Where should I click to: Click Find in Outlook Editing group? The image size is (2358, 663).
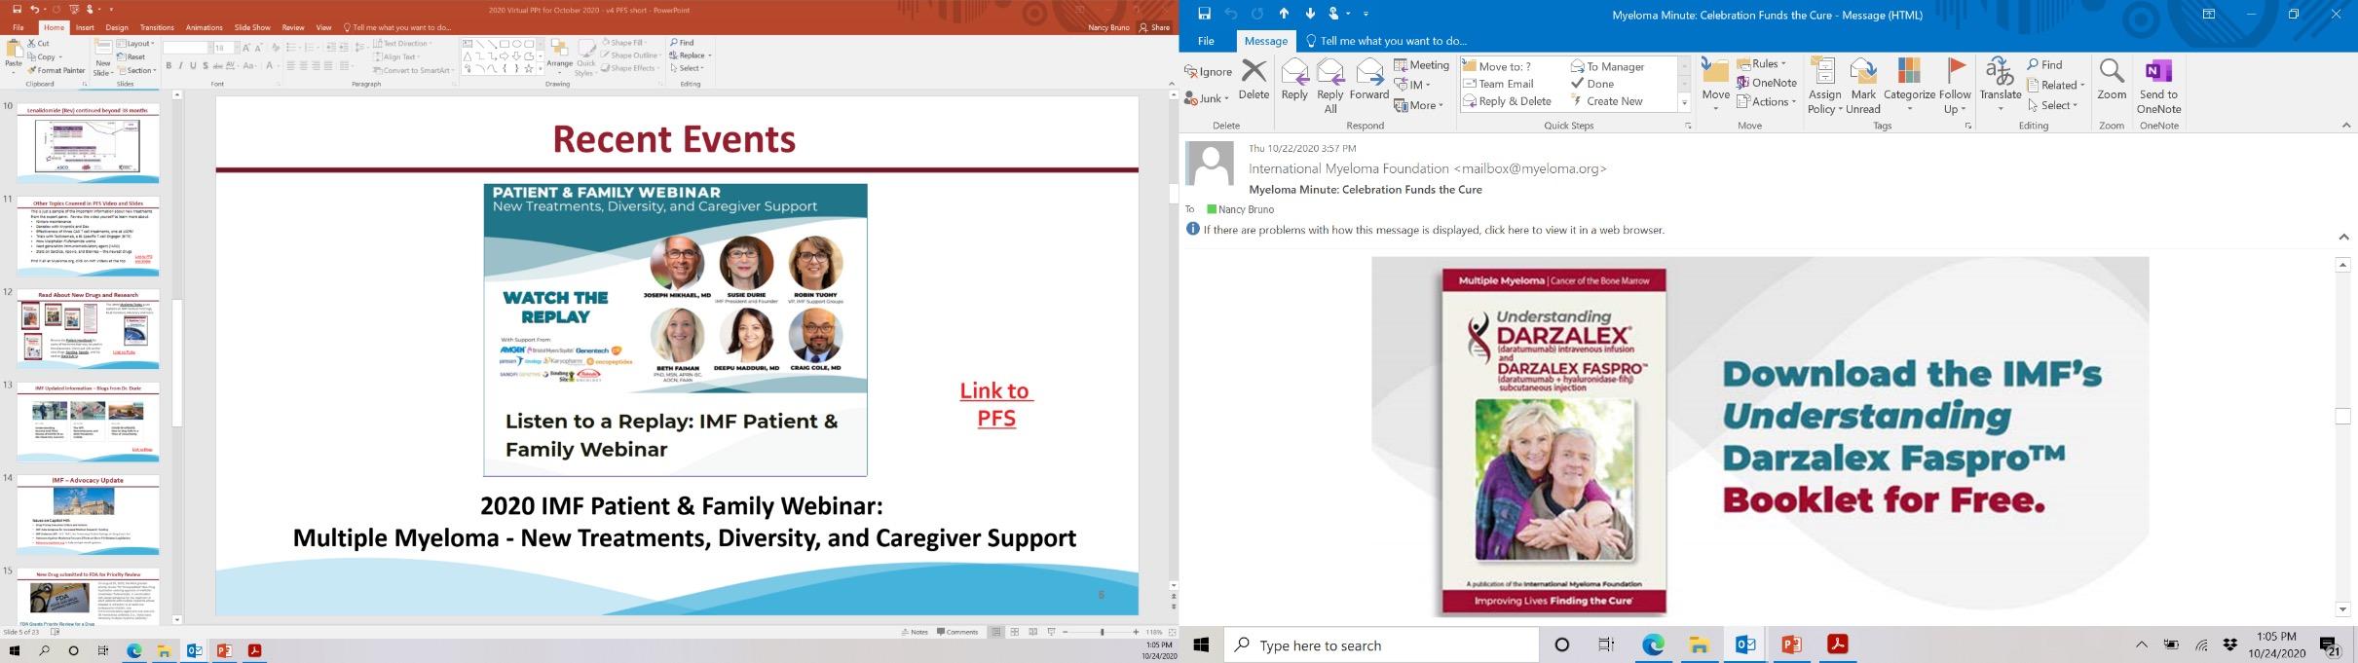click(x=2045, y=65)
